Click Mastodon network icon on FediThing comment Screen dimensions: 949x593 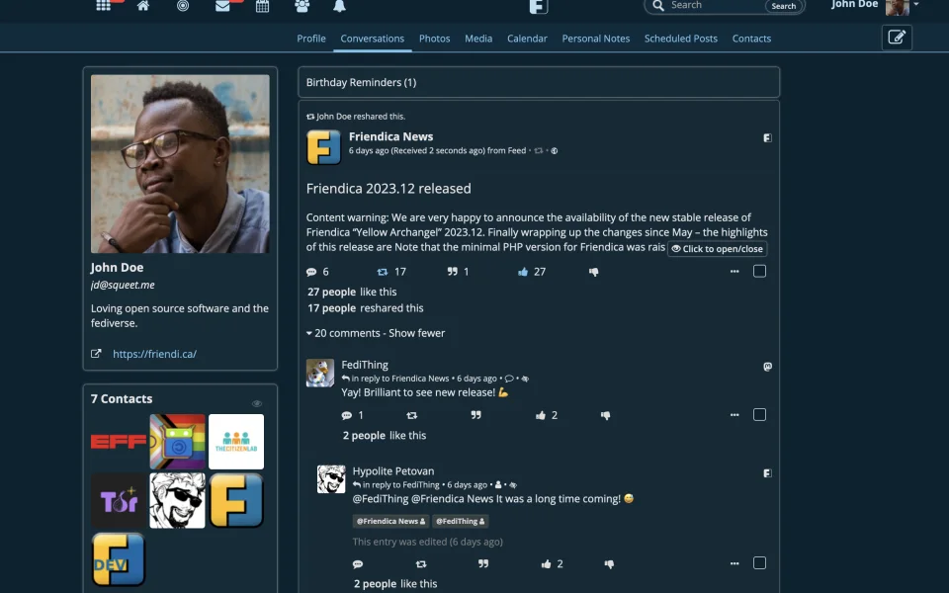767,366
